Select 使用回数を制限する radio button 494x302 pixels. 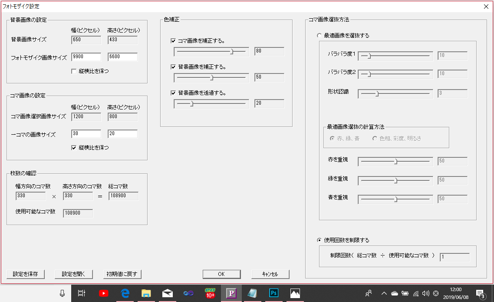click(319, 240)
